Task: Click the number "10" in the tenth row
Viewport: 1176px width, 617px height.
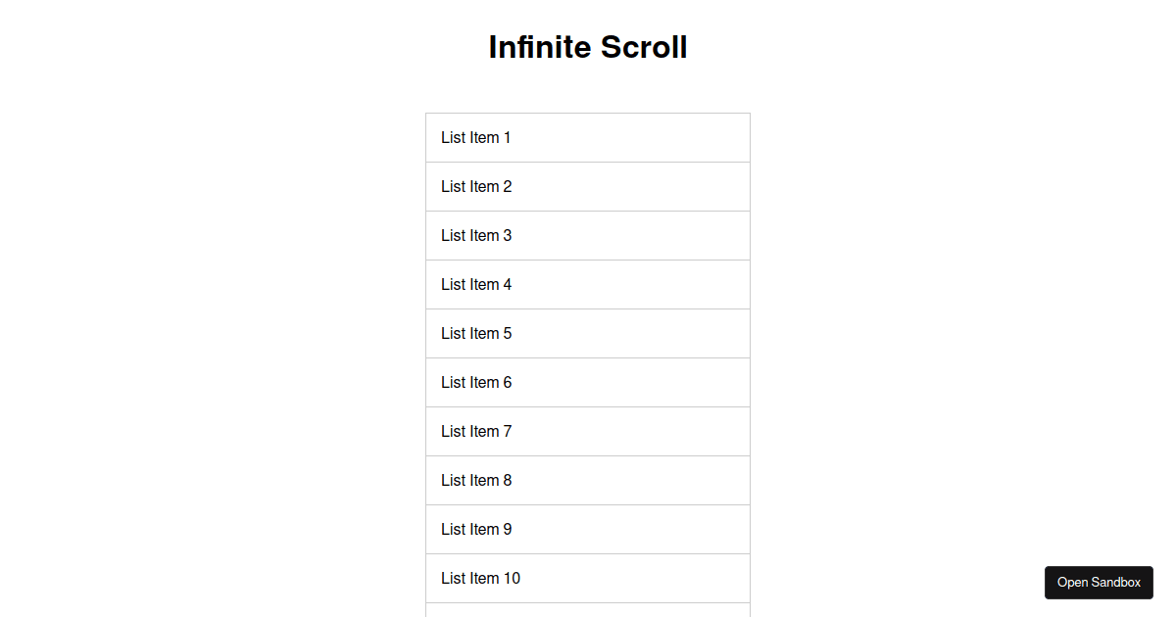Action: pyautogui.click(x=512, y=579)
